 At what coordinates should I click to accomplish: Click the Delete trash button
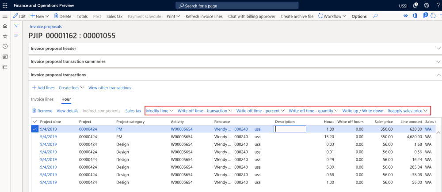[x=62, y=16]
